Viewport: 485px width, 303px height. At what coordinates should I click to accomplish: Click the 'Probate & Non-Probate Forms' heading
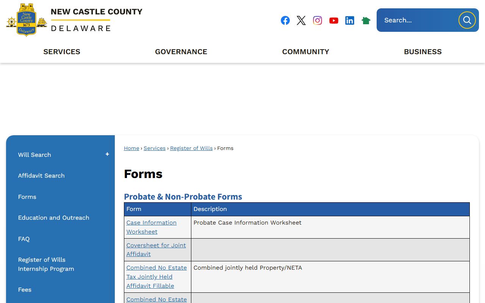183,197
